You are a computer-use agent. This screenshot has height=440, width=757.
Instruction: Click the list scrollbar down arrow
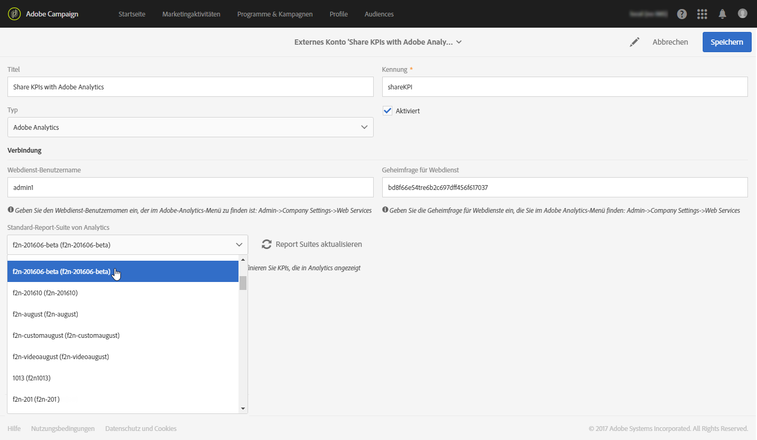pyautogui.click(x=243, y=409)
